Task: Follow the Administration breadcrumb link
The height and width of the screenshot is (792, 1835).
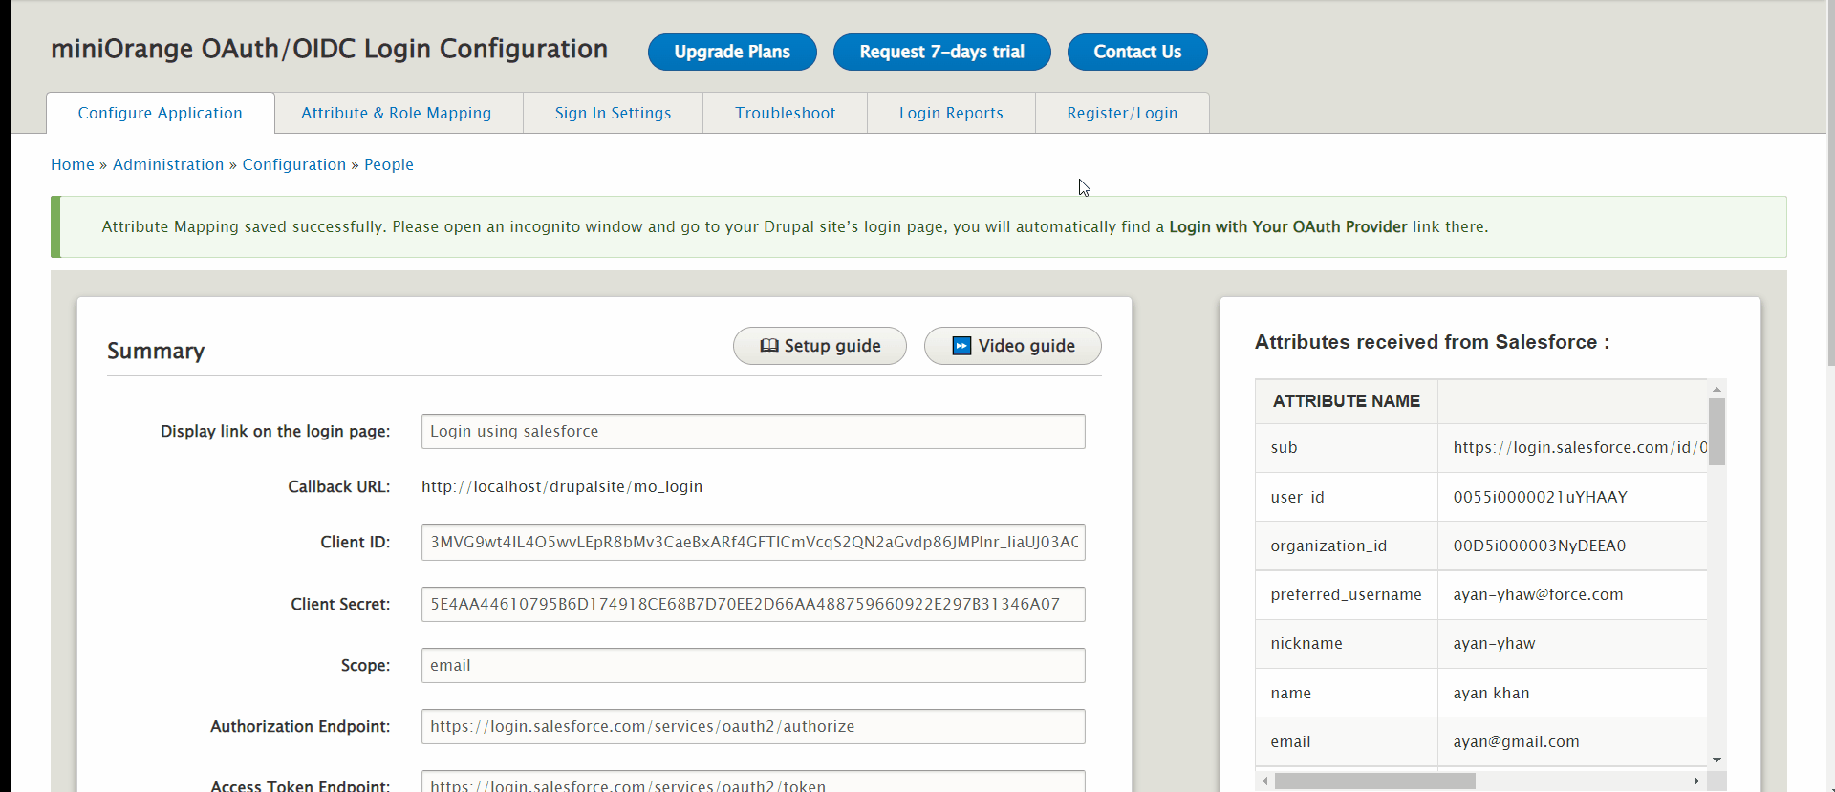Action: [168, 164]
